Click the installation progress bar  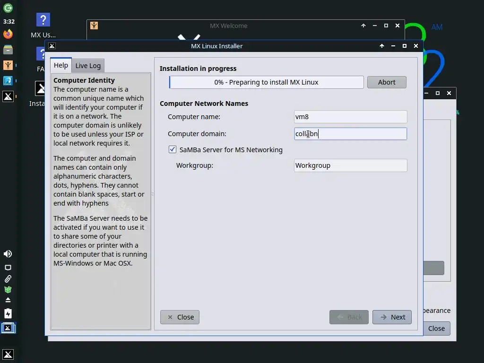[x=267, y=82]
